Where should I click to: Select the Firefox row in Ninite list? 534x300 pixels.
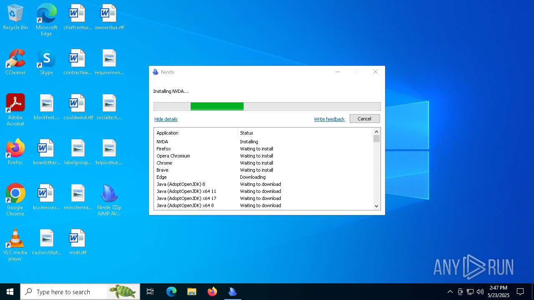[263, 149]
